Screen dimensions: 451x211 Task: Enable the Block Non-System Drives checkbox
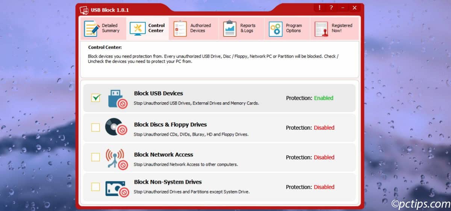(96, 187)
